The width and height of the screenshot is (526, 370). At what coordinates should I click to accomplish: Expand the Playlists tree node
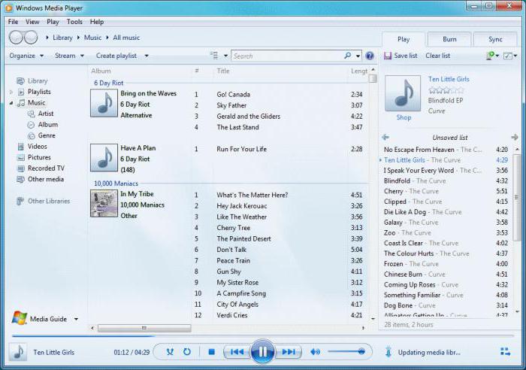[11, 92]
